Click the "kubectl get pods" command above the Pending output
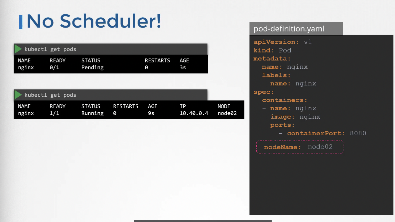 (51, 49)
